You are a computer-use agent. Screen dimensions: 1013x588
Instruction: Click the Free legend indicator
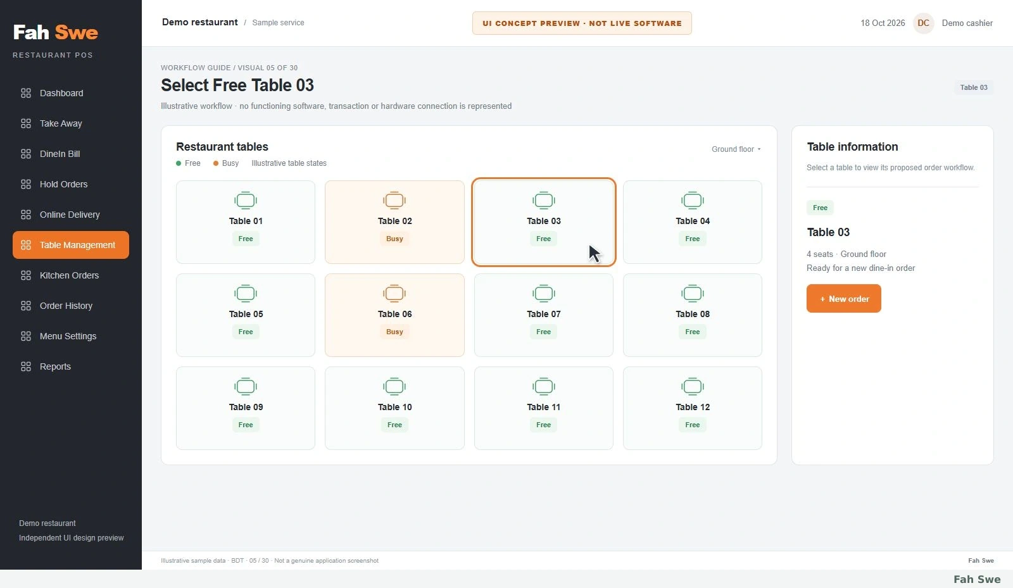click(188, 163)
